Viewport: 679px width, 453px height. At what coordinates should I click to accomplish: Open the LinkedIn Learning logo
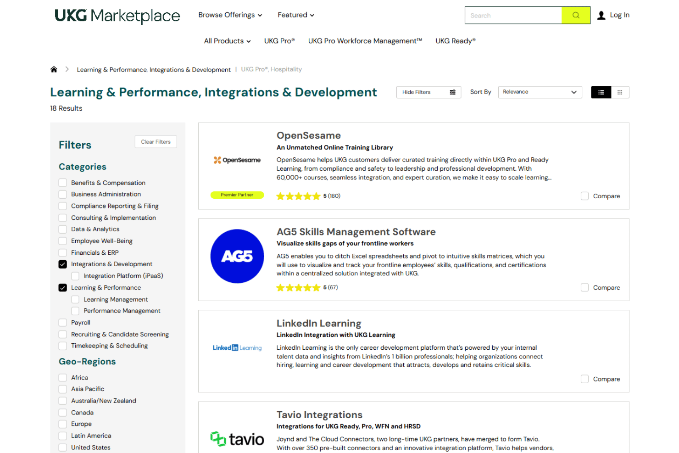237,348
